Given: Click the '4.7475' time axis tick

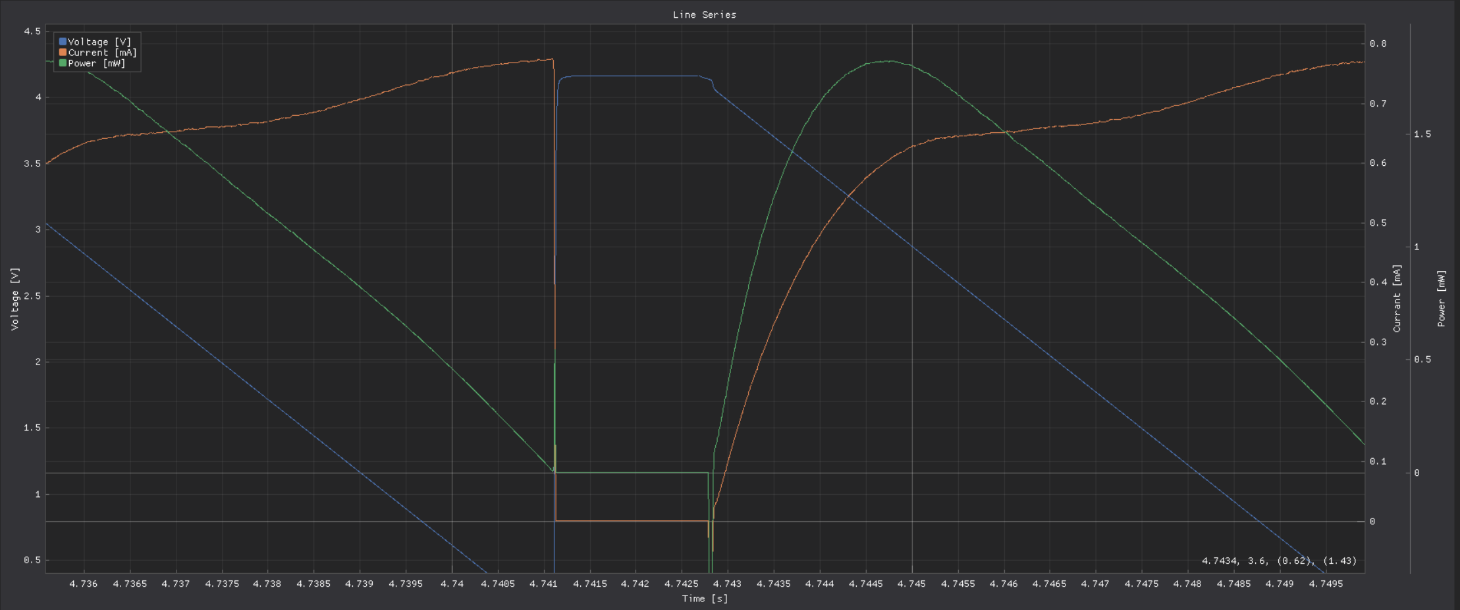Looking at the screenshot, I should click(1142, 584).
